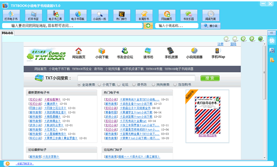Click the green 搜索 button
Viewport: 277px width, 167px height.
pyautogui.click(x=210, y=78)
